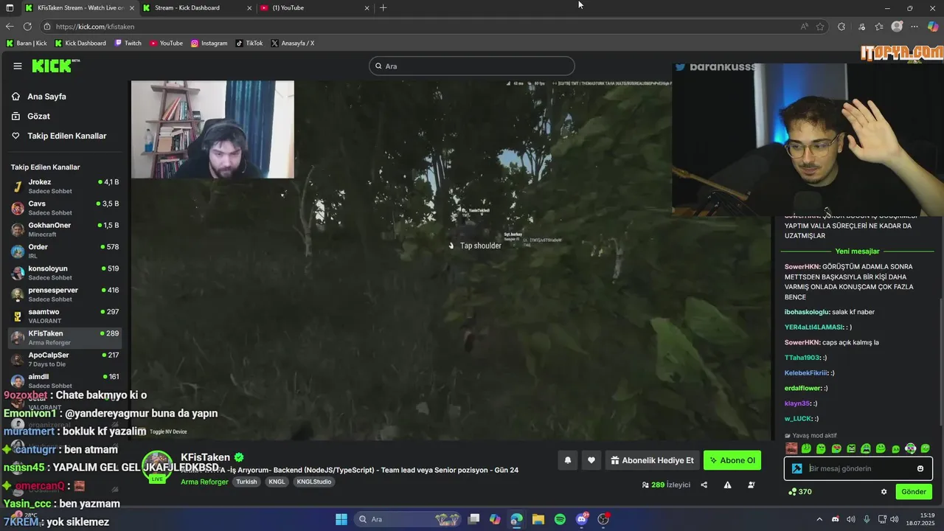Viewport: 944px width, 531px height.
Task: Open the ApoCalpSer channel in followed list
Action: (65, 359)
